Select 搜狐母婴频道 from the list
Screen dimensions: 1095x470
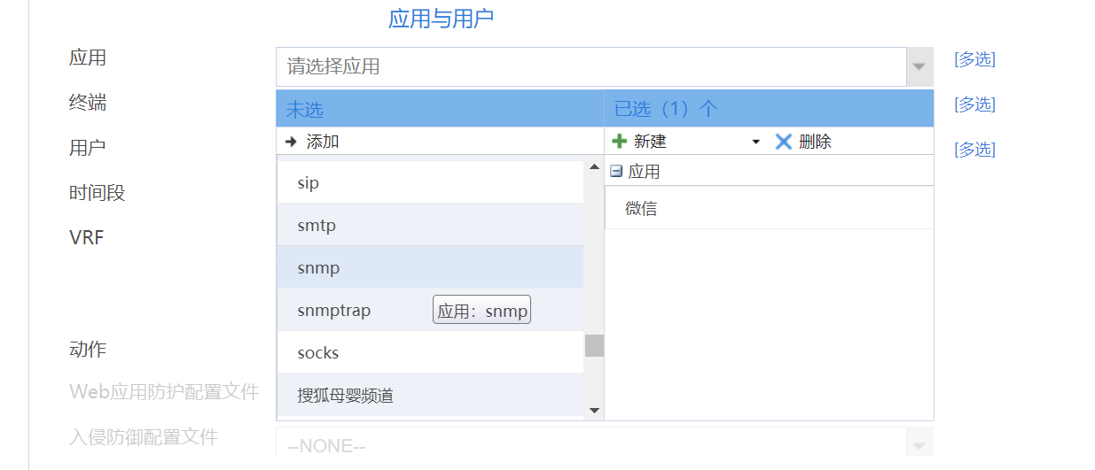(x=346, y=396)
